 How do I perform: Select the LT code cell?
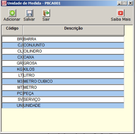tap(12, 75)
